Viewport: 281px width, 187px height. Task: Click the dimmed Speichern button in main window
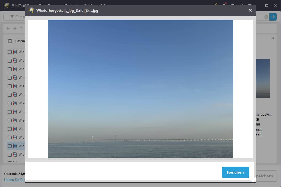click(x=266, y=176)
